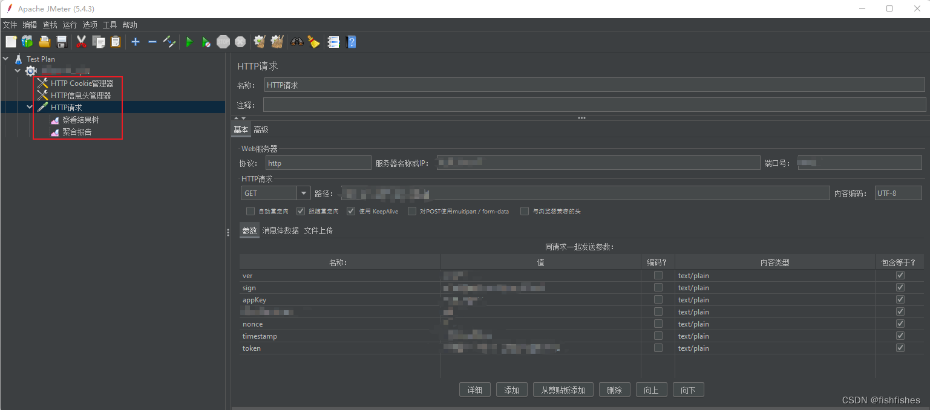930x410 pixels.
Task: Start the test with the green play icon
Action: click(x=189, y=42)
